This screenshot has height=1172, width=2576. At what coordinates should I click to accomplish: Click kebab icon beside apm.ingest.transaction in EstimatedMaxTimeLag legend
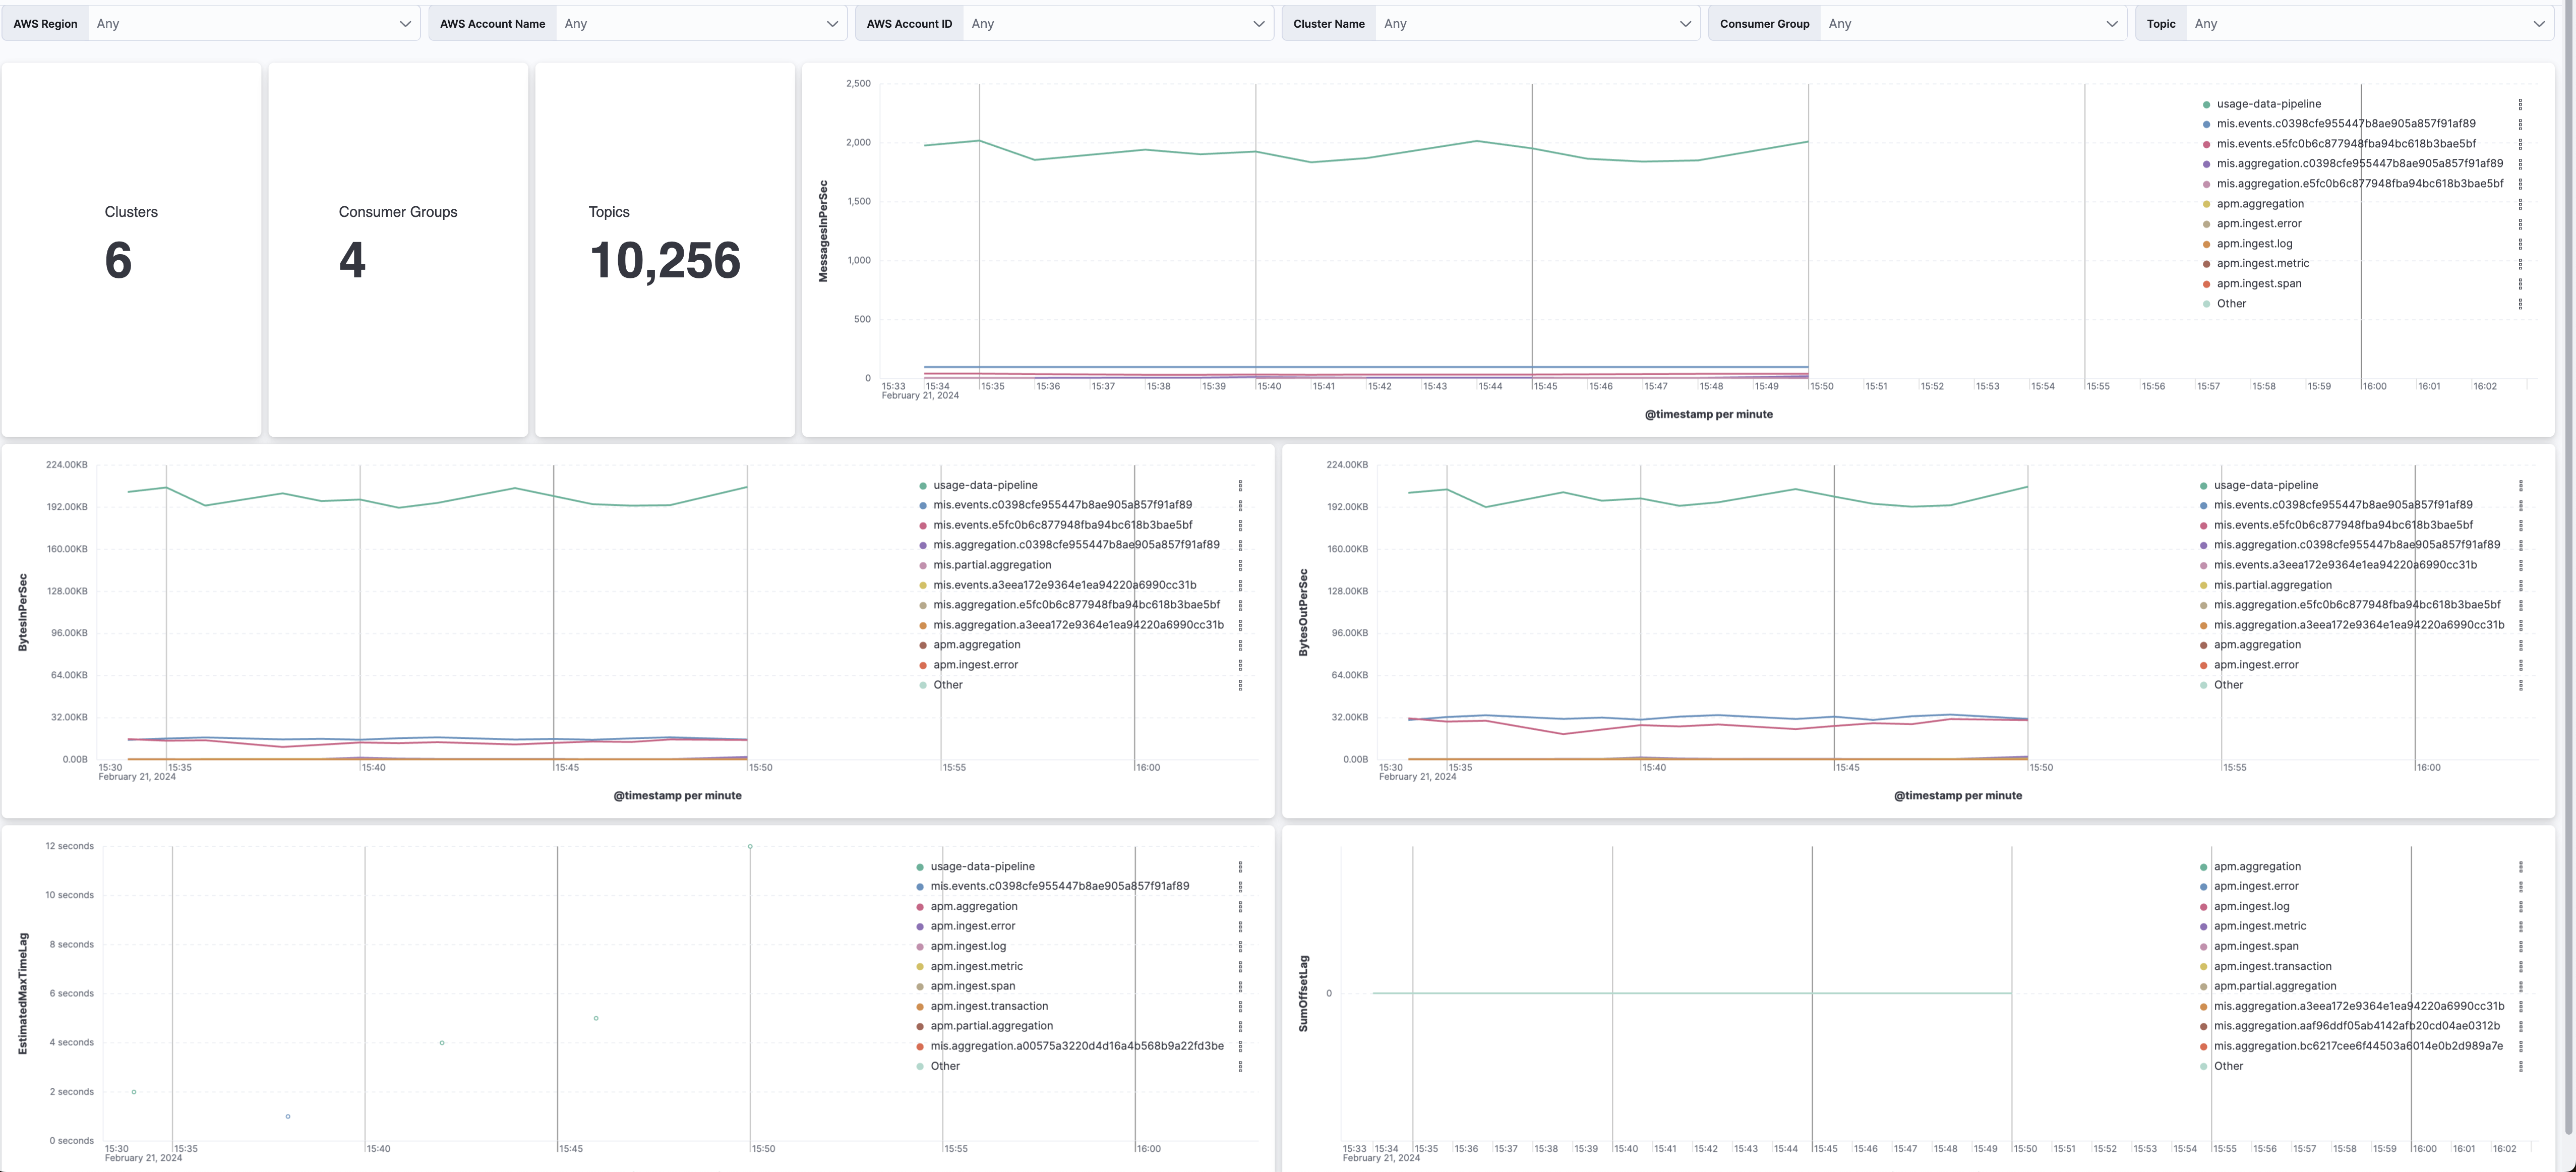pos(1240,1005)
